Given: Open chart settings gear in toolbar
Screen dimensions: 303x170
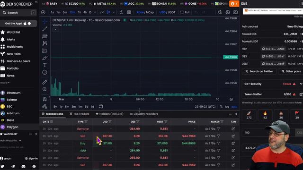Looking at the screenshot, I should coord(228,12).
